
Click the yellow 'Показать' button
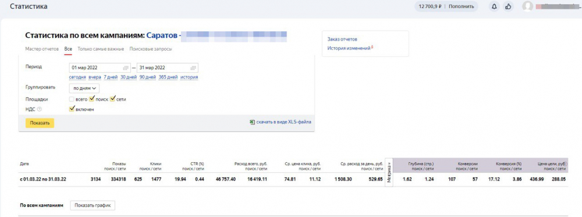[x=40, y=123]
